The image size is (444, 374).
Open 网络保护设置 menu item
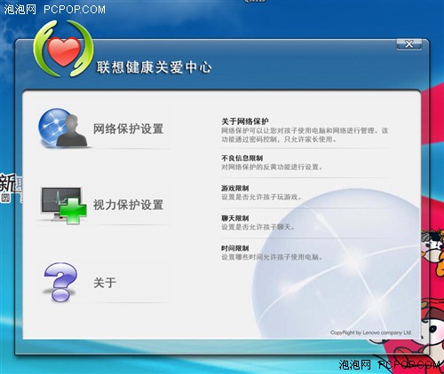tap(128, 129)
